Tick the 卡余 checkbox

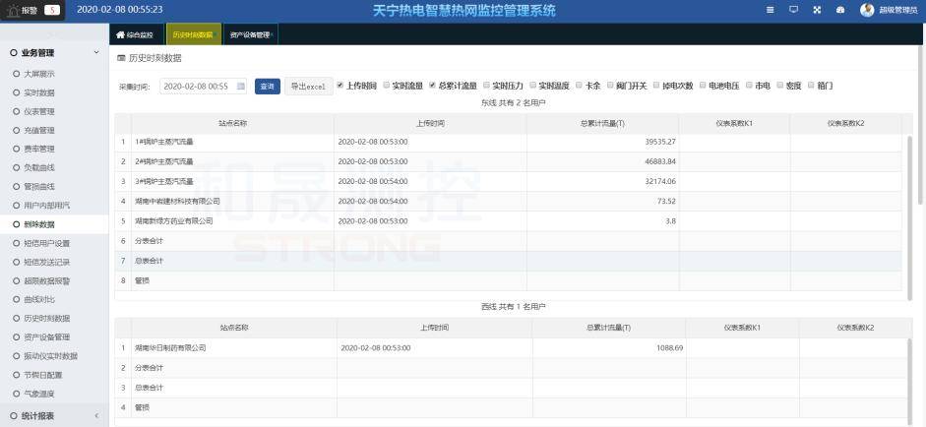(x=580, y=85)
